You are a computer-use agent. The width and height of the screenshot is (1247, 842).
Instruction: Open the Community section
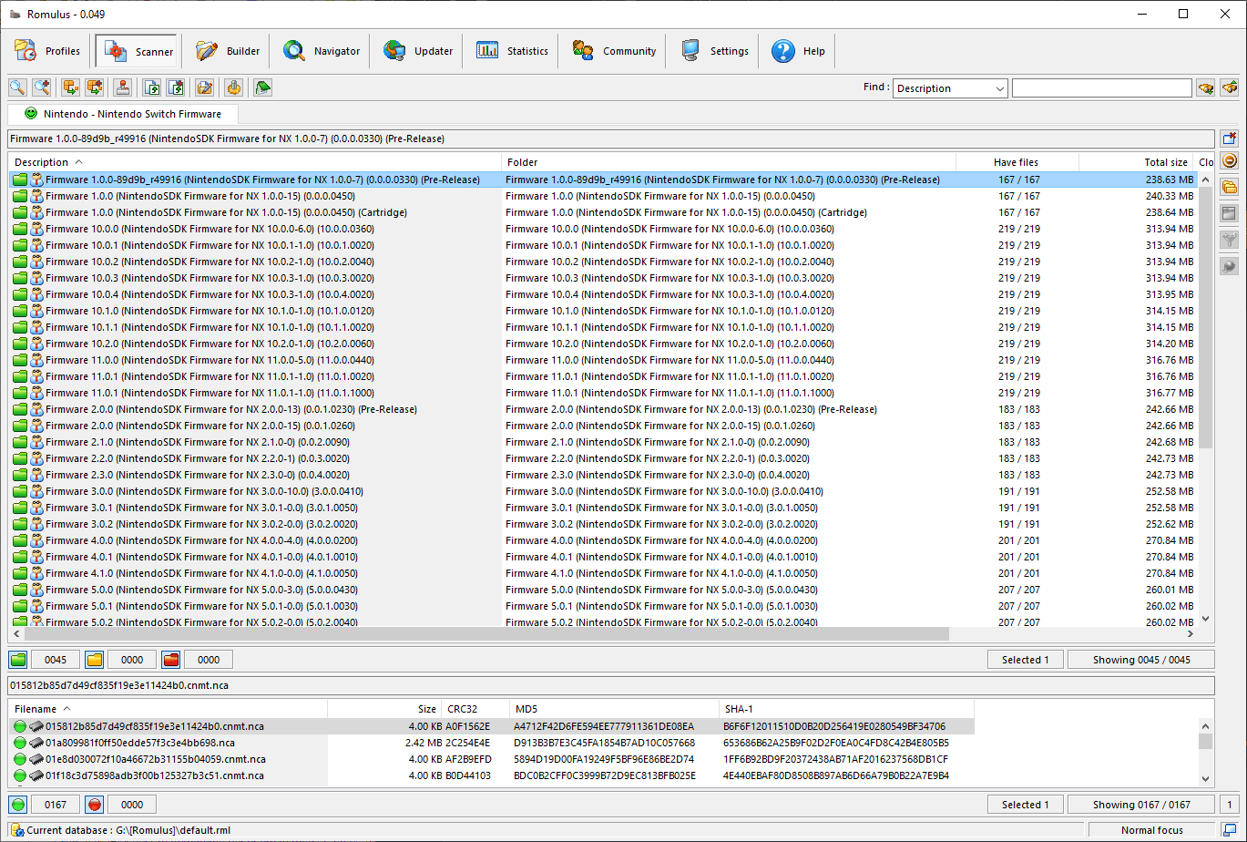click(615, 51)
